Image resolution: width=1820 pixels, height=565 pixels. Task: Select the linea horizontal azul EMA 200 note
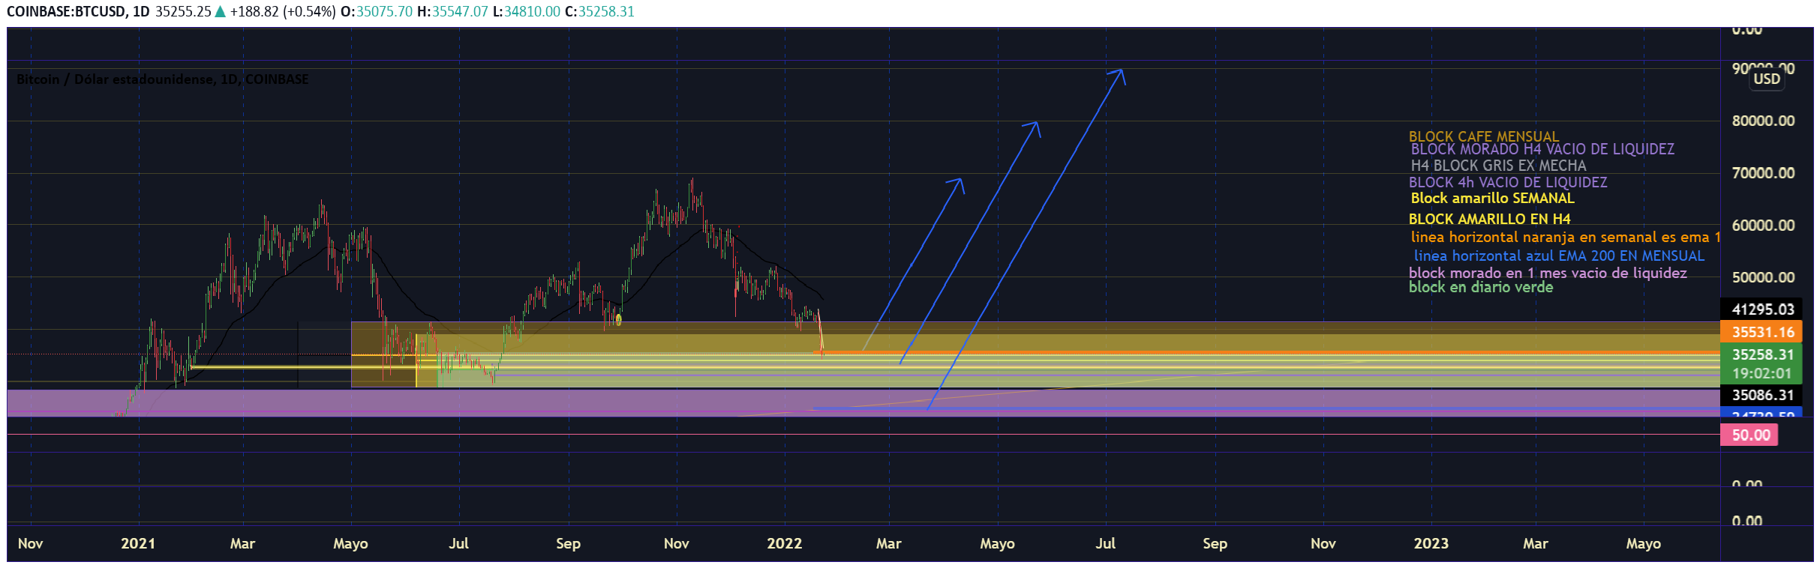(1559, 256)
